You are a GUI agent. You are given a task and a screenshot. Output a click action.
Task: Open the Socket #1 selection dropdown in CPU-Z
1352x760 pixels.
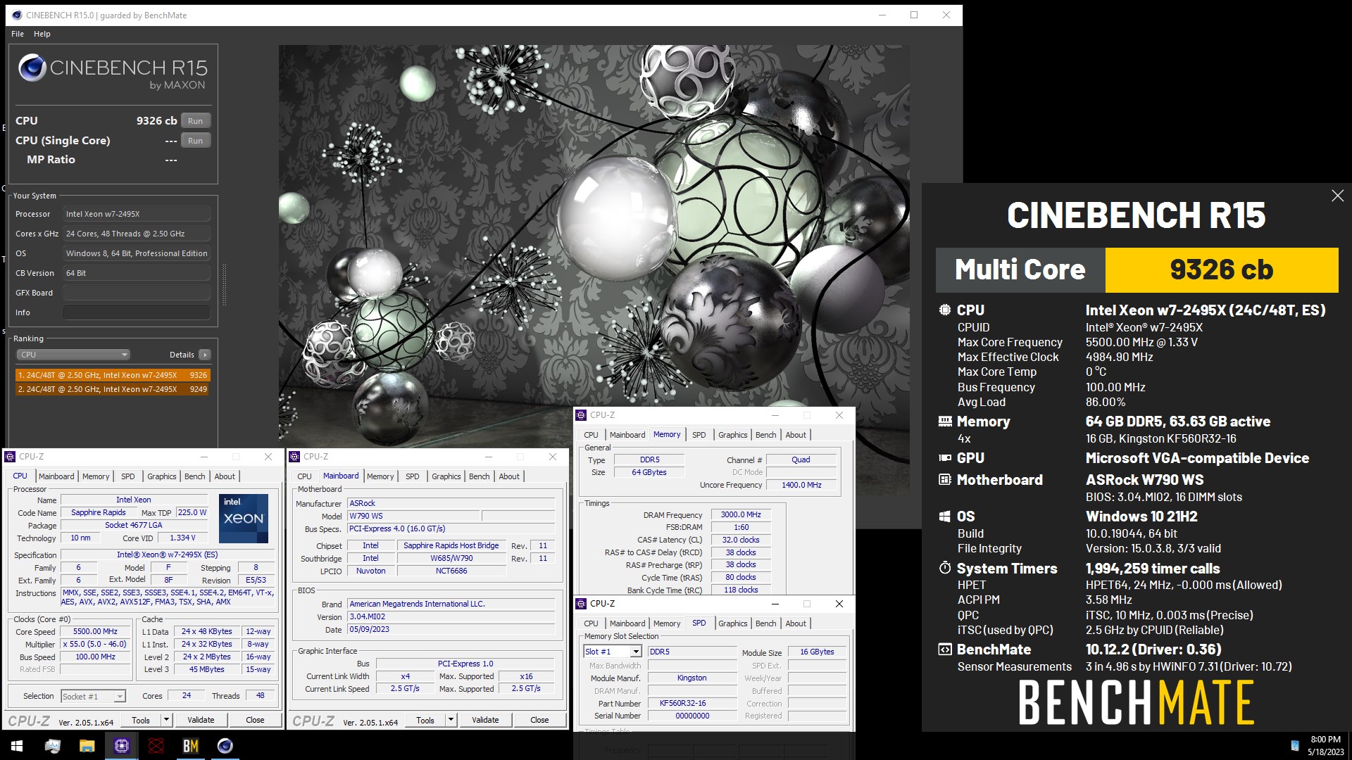[x=93, y=696]
